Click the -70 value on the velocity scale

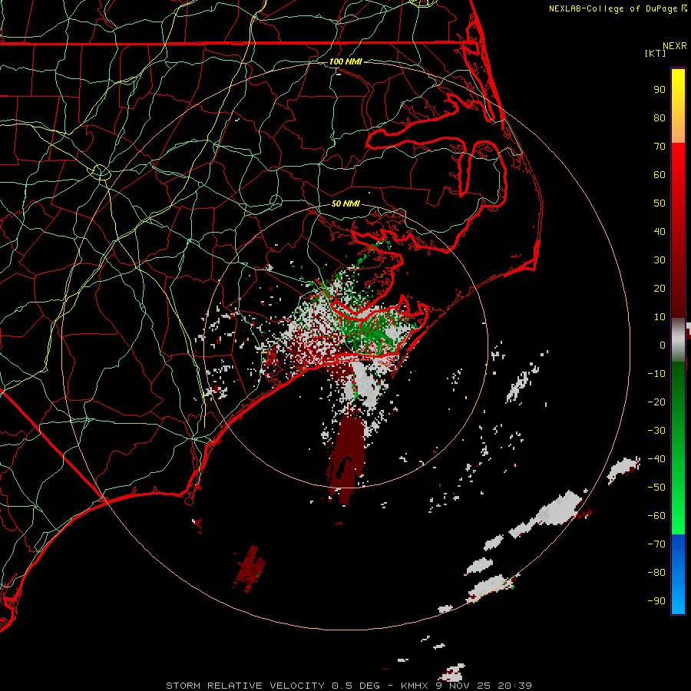[656, 544]
